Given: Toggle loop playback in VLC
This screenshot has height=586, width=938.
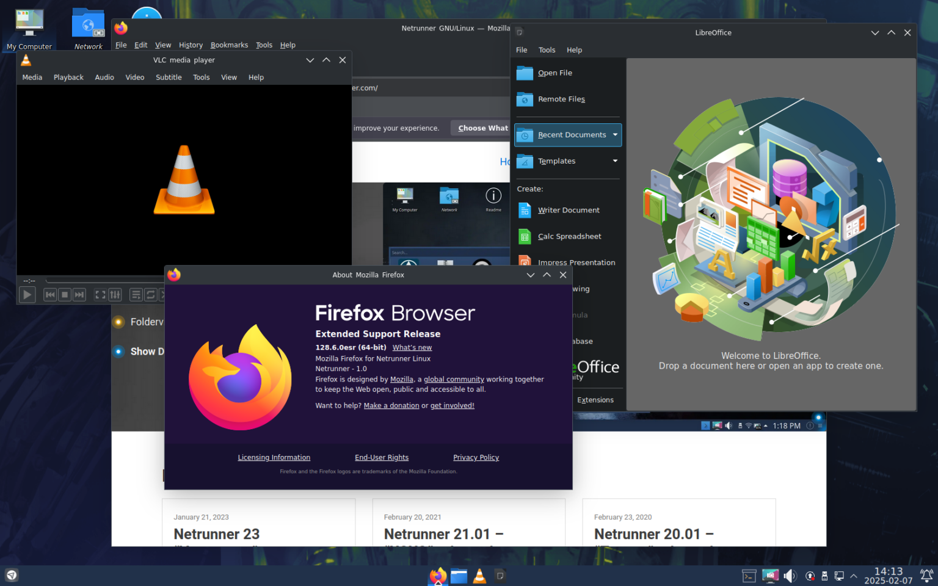Looking at the screenshot, I should (x=150, y=294).
